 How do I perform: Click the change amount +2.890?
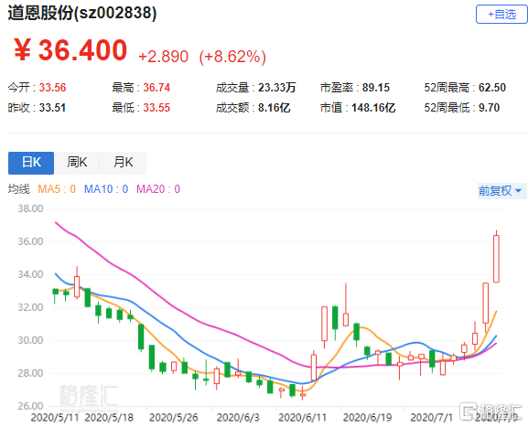point(163,57)
